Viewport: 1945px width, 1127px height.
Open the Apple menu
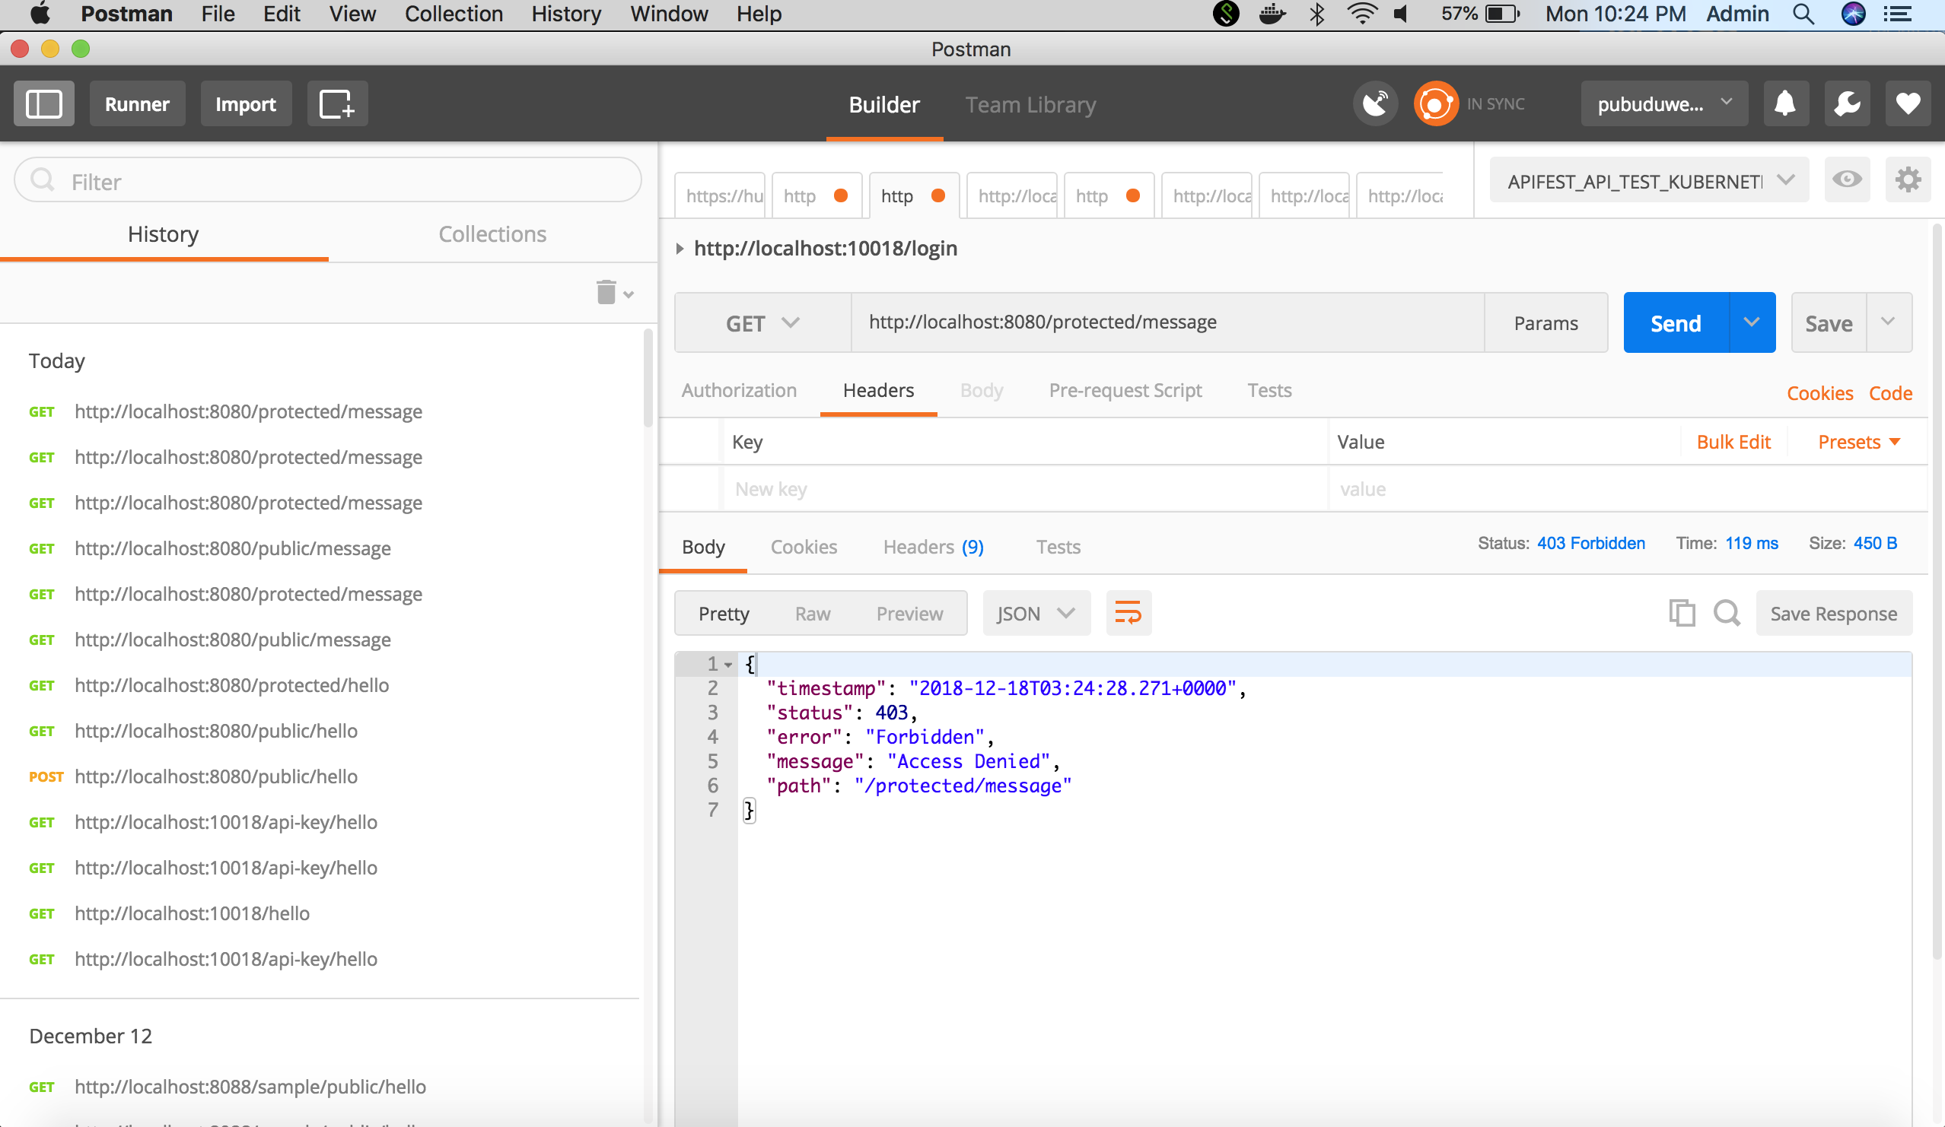coord(40,14)
